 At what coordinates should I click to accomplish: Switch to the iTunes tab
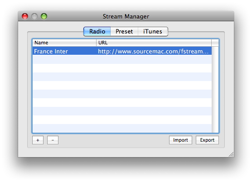point(153,31)
